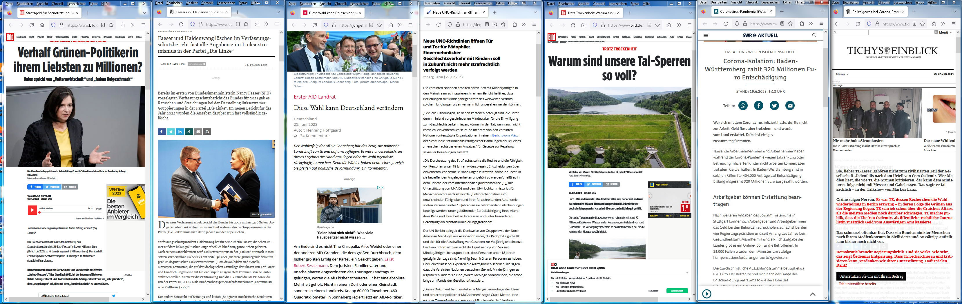Toggle reader view in Trotz Trockenheit window

(x=649, y=25)
